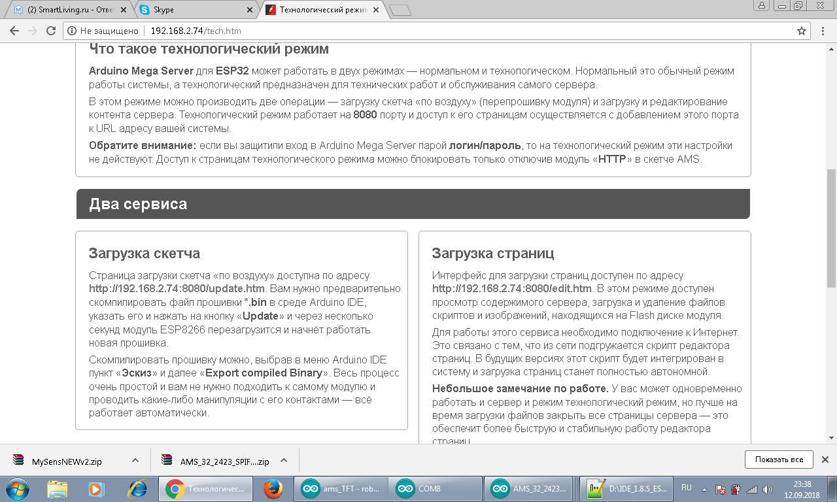Close the SmartLiving.ru tab
The image size is (837, 502).
click(x=123, y=10)
